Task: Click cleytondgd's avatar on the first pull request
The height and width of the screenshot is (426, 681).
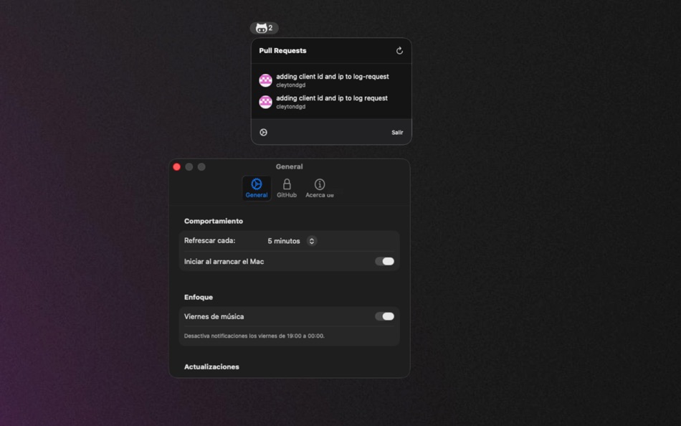Action: pos(266,80)
